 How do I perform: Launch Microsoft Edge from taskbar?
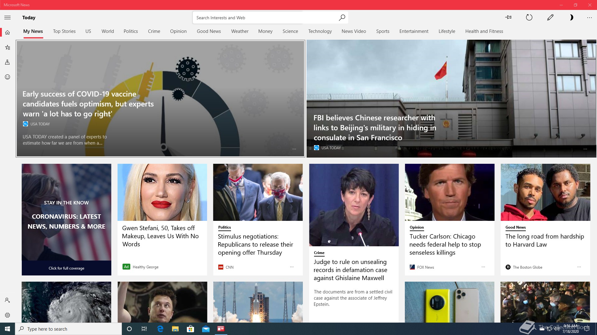coord(160,329)
